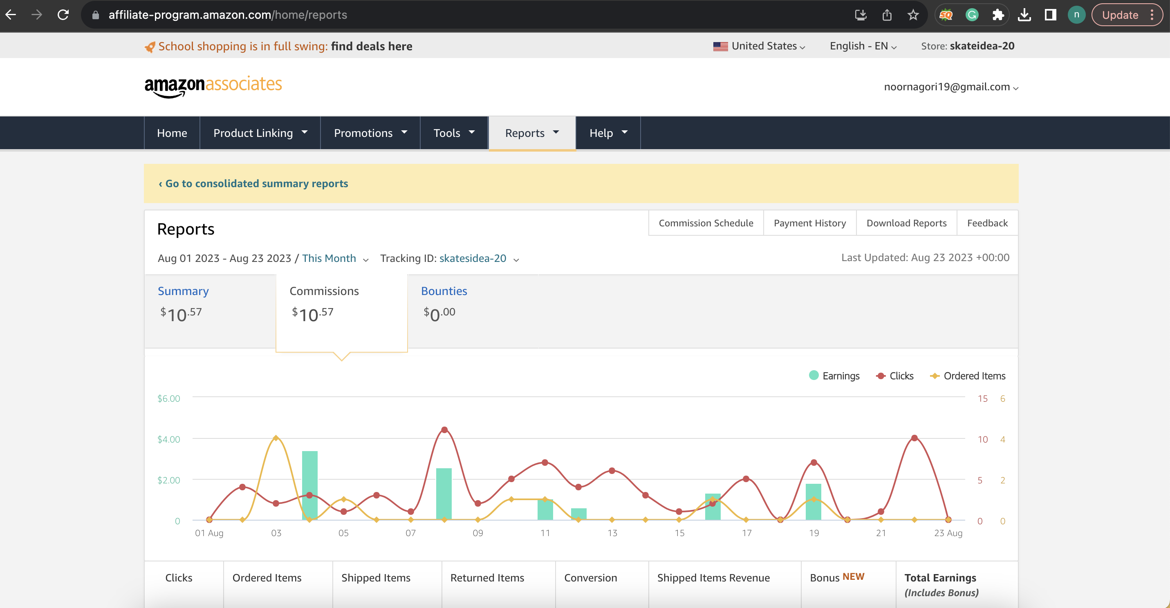Click the 19 Aug earnings bar
This screenshot has width=1170, height=608.
tap(814, 501)
